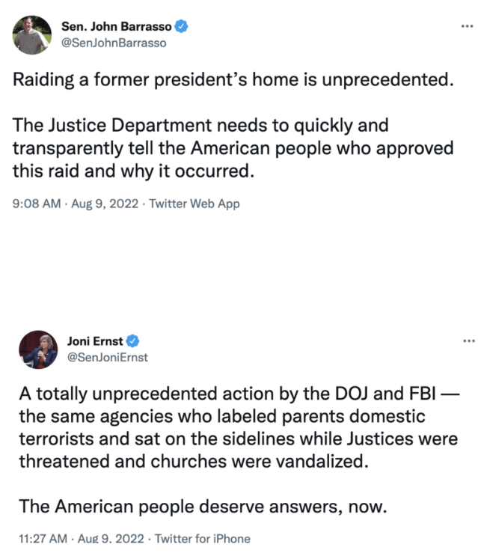Click the Aug 9, 2022 date on Barrasso's tweet
Screen dimensions: 478x556
tap(104, 204)
